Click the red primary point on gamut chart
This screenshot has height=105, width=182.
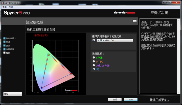pyautogui.click(x=71, y=74)
